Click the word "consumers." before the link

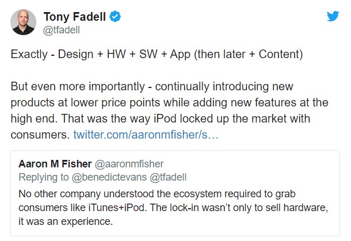40,135
